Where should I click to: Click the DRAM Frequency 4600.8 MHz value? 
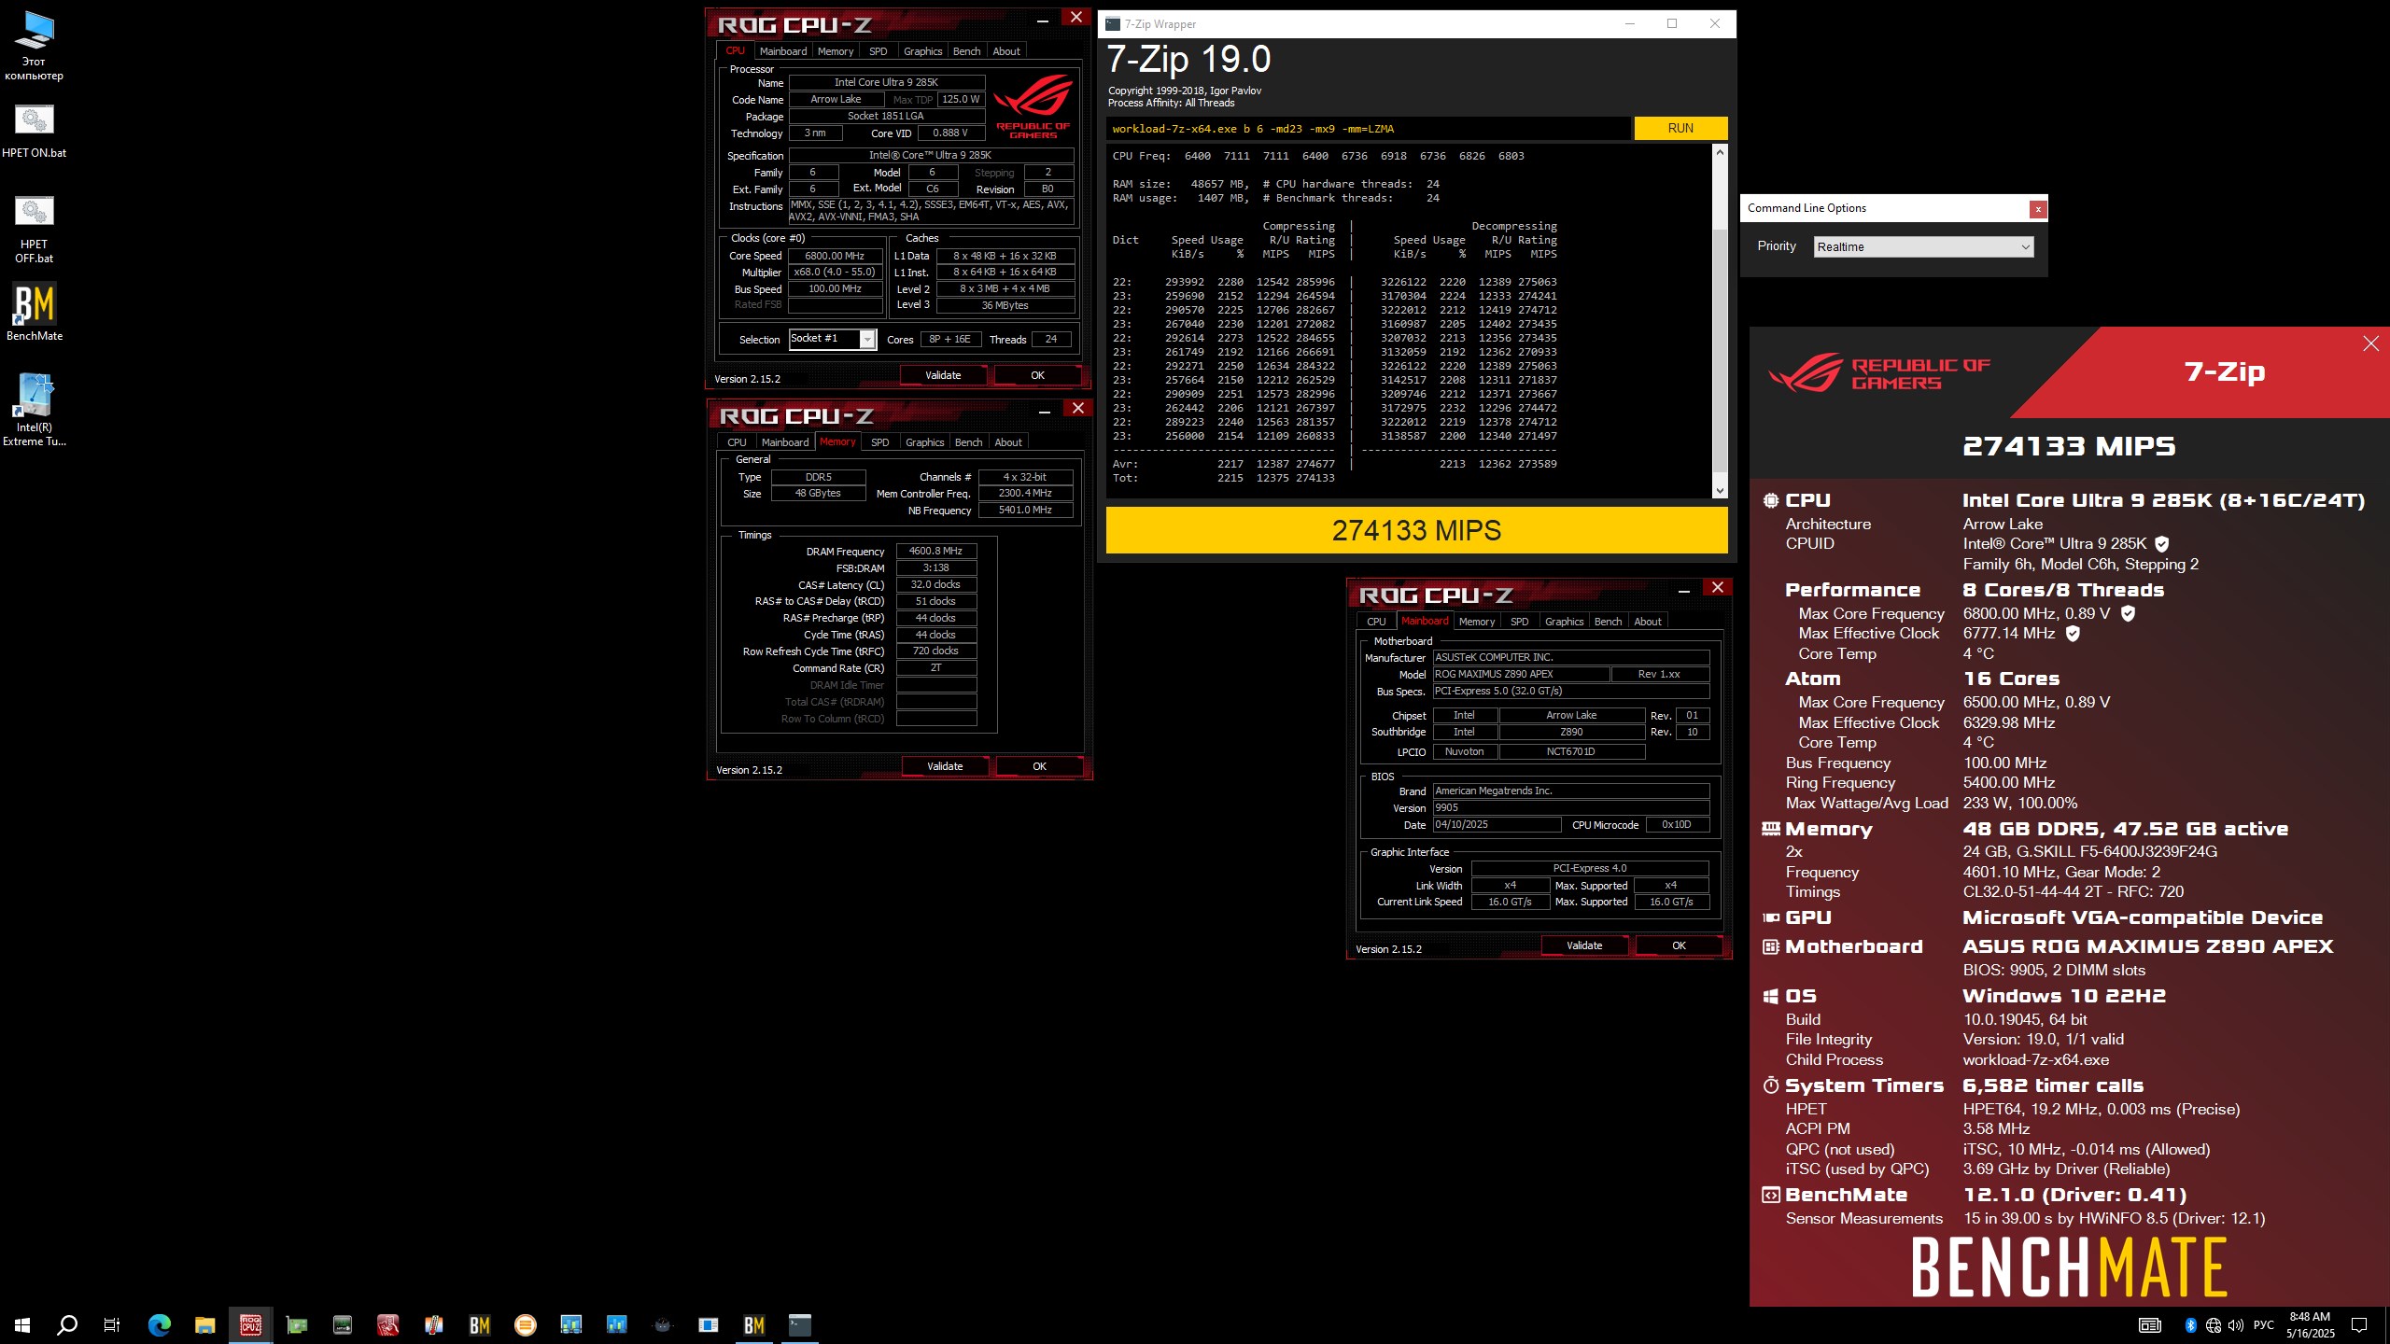coord(935,551)
